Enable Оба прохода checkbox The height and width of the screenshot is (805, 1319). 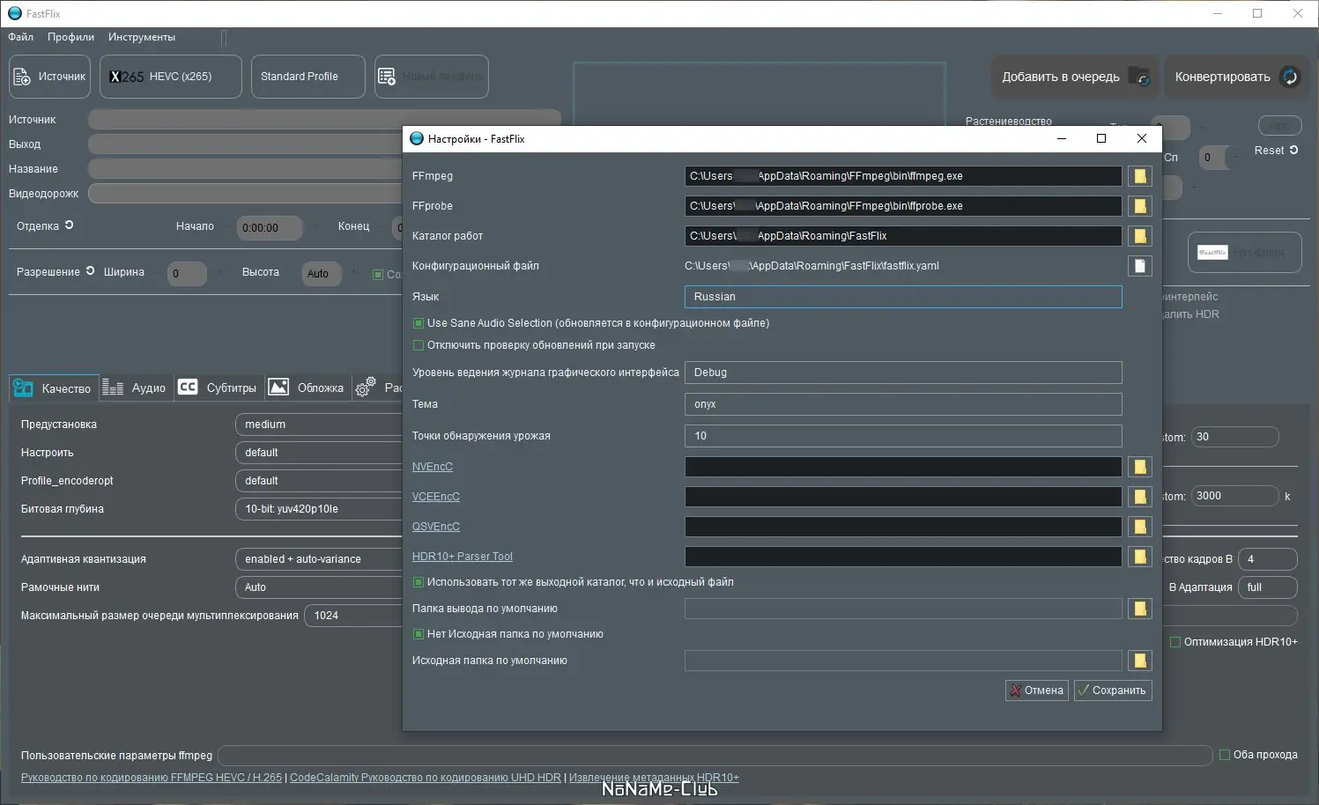[x=1225, y=755]
